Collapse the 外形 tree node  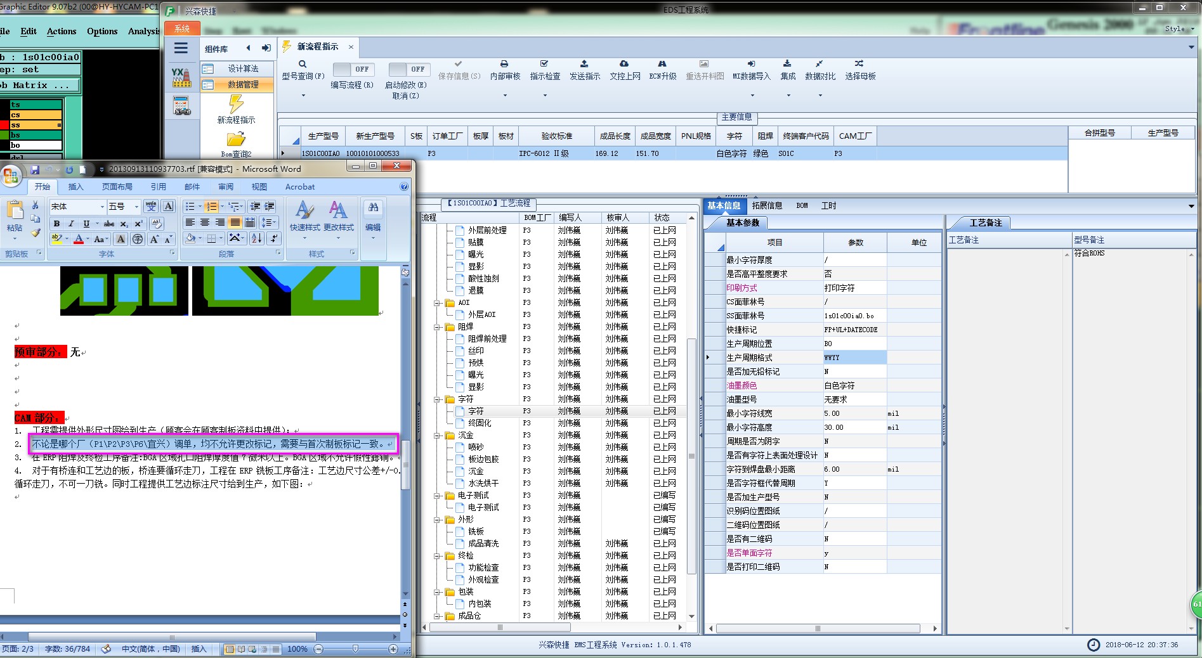(437, 520)
